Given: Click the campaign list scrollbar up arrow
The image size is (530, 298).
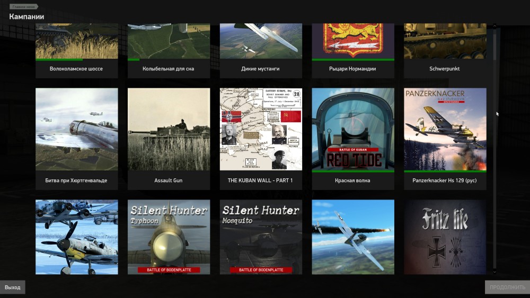Looking at the screenshot, I should tap(494, 26).
